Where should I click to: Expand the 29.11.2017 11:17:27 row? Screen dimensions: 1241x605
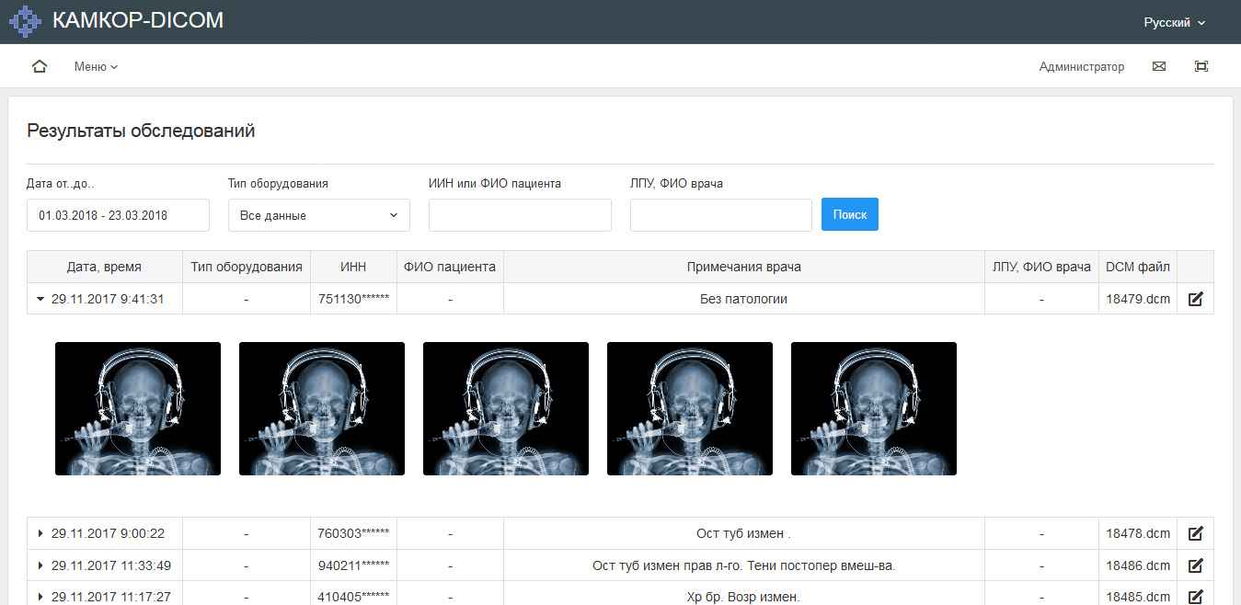pyautogui.click(x=40, y=597)
